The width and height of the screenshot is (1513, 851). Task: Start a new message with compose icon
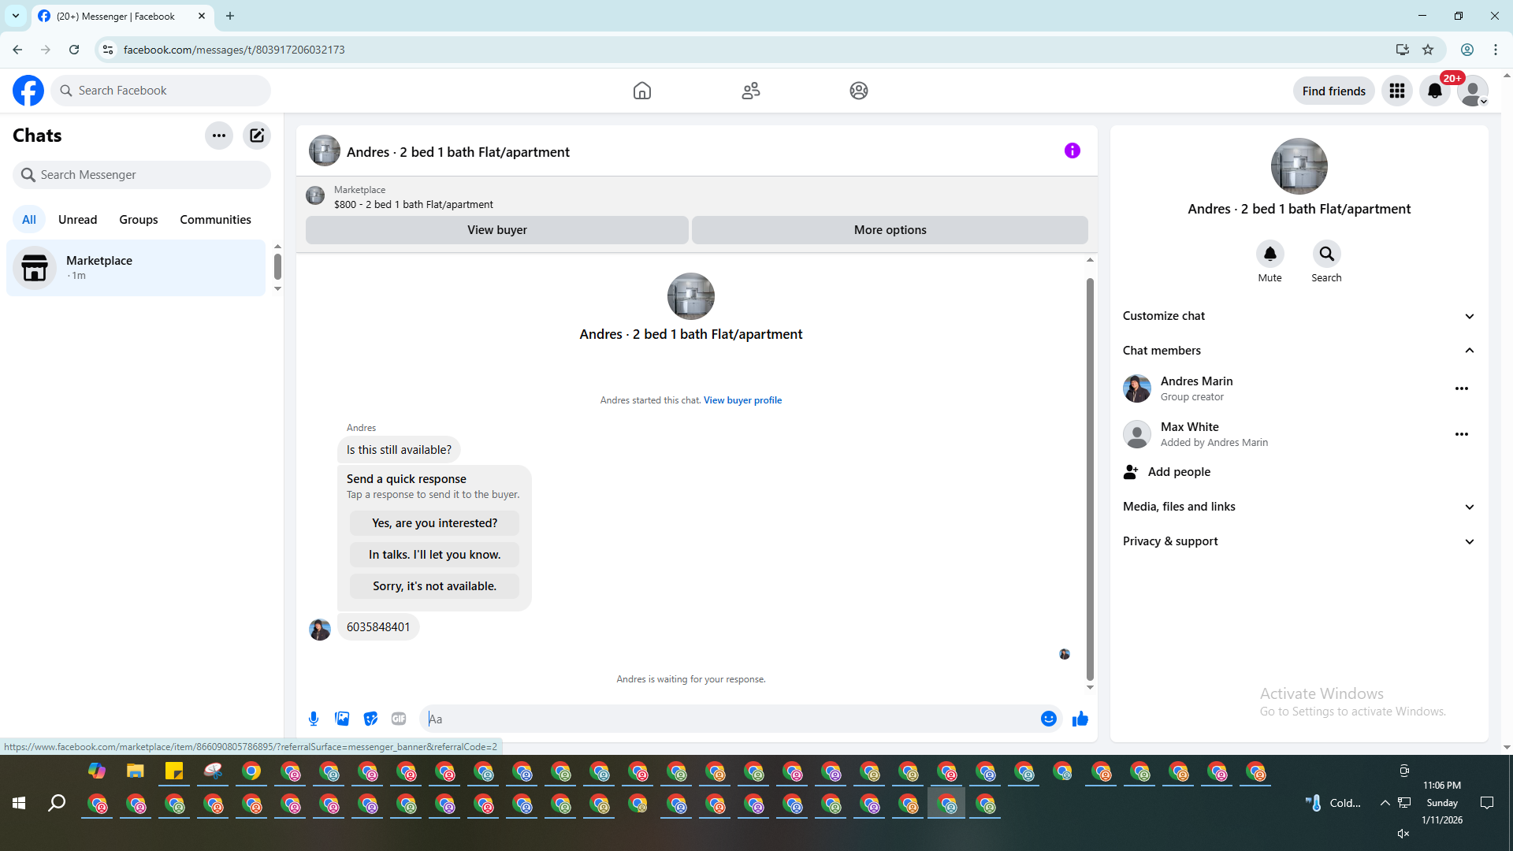tap(257, 136)
